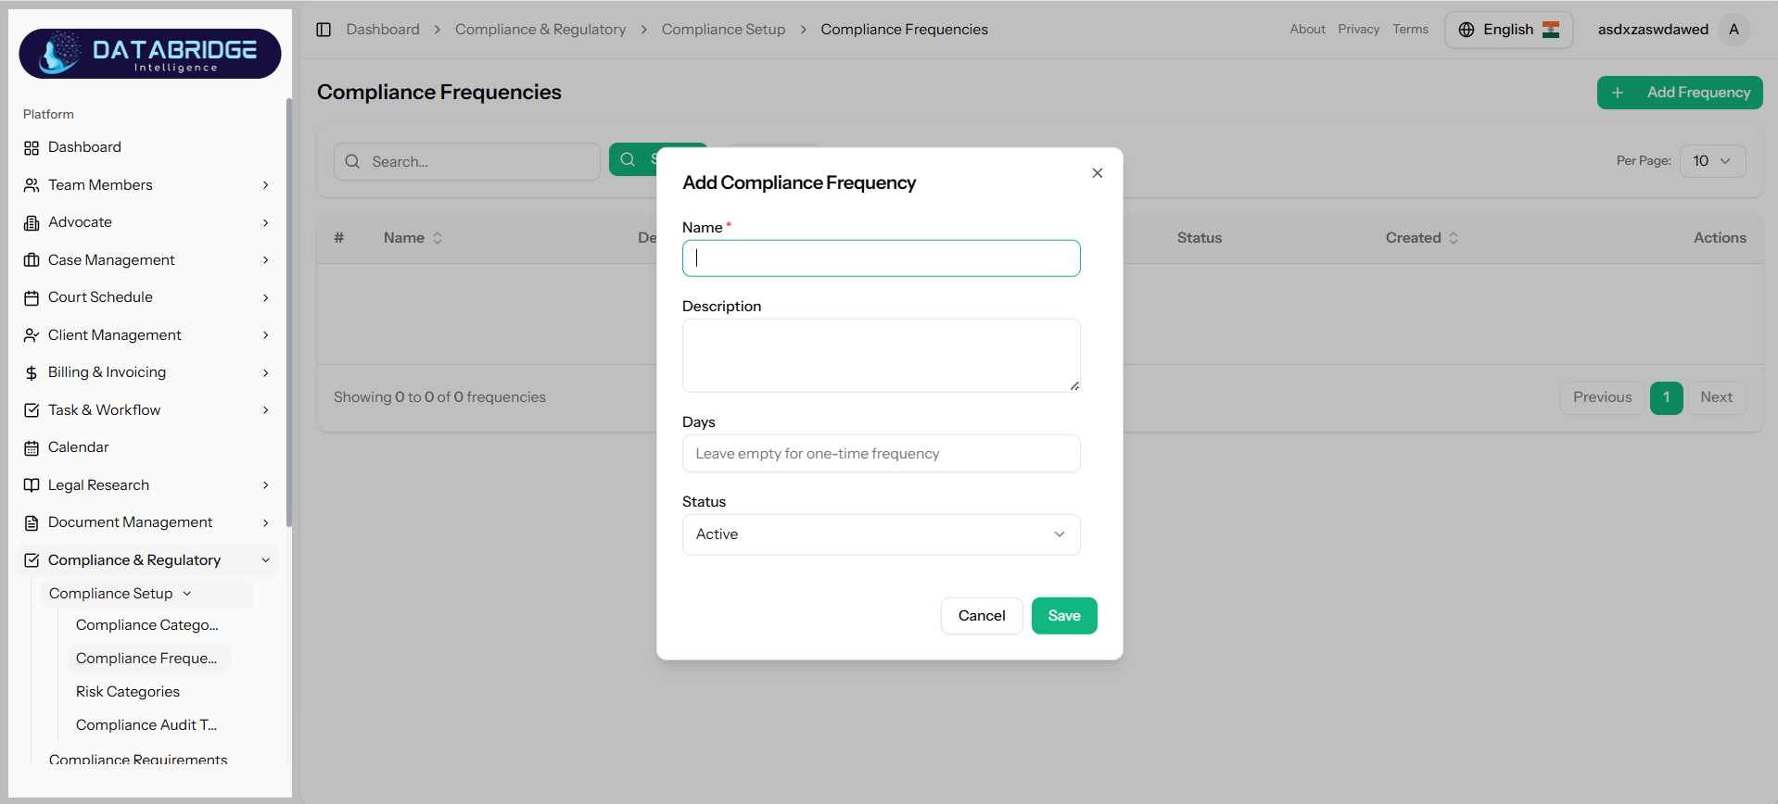The height and width of the screenshot is (804, 1778).
Task: Expand the Client Management chevron
Action: [x=266, y=335]
